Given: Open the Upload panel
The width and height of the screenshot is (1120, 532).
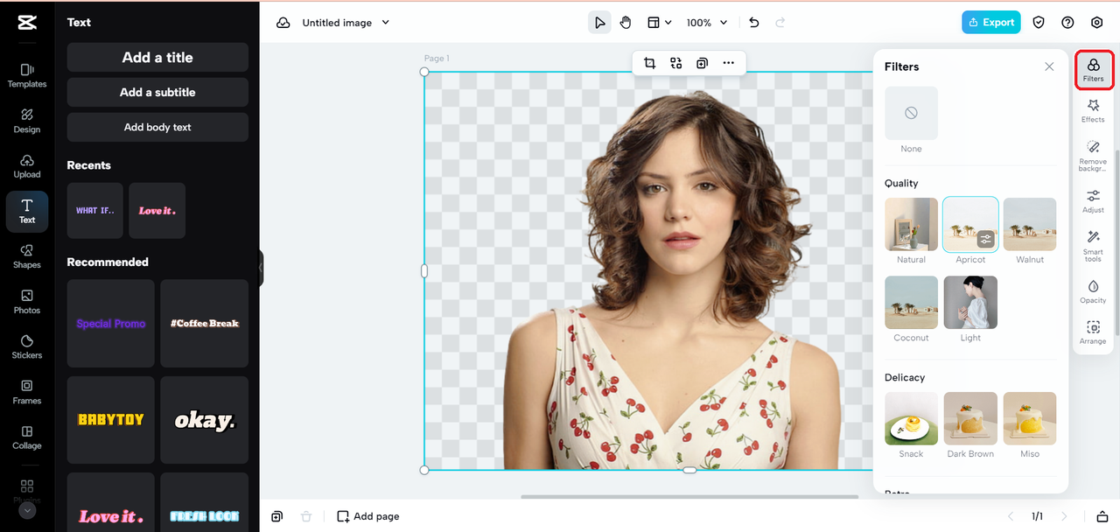Looking at the screenshot, I should click(26, 166).
